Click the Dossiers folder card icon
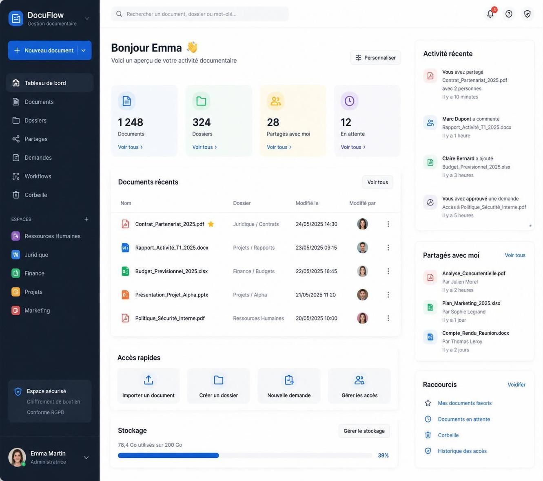Image resolution: width=543 pixels, height=481 pixels. pos(201,101)
